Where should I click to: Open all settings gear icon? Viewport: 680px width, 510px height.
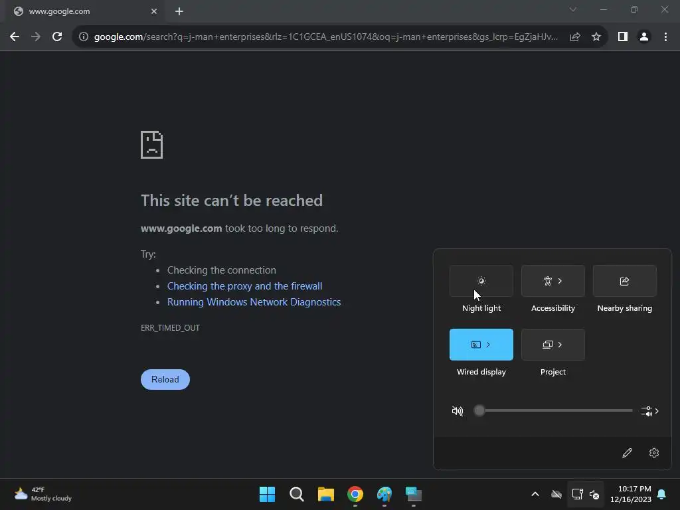(x=654, y=453)
